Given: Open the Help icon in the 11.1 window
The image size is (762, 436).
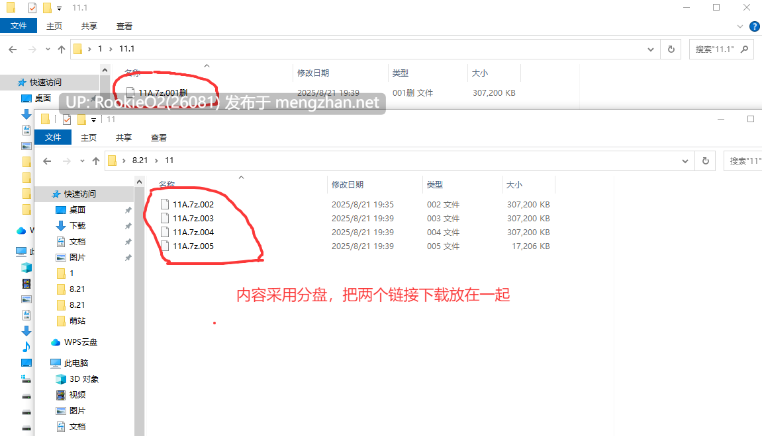Looking at the screenshot, I should point(755,26).
